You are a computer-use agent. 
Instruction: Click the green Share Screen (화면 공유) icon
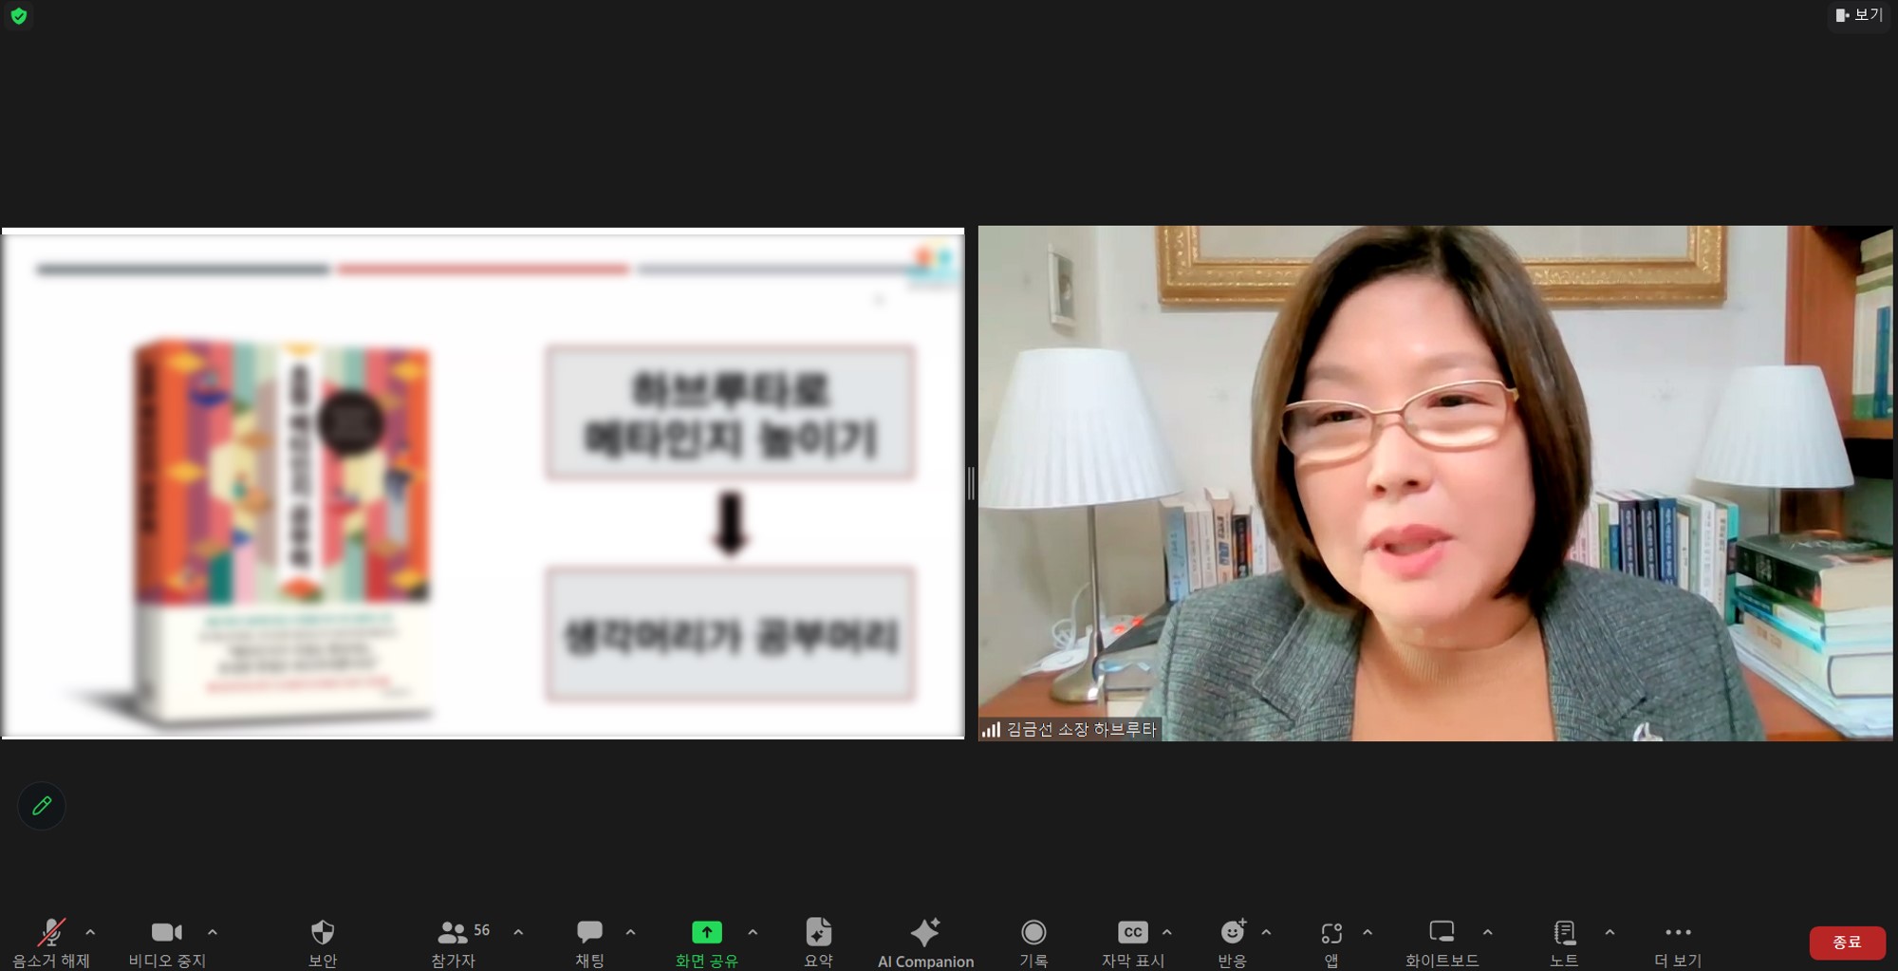click(x=707, y=932)
